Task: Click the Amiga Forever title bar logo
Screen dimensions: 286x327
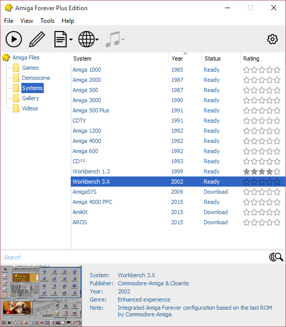Action: [9, 8]
